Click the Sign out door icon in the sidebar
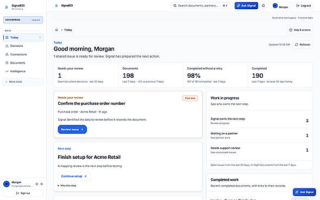This screenshot has width=320, height=200. tap(17, 193)
